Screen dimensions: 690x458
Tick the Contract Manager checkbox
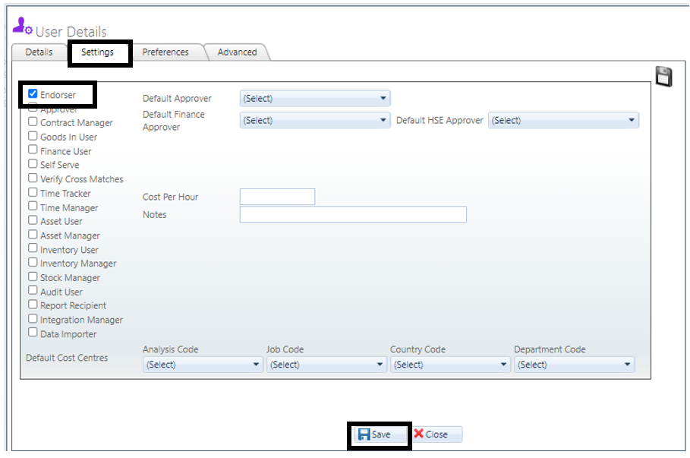pos(33,121)
